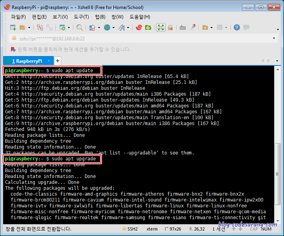
Task: Click the Find magnifier icon
Action: [x=80, y=27]
